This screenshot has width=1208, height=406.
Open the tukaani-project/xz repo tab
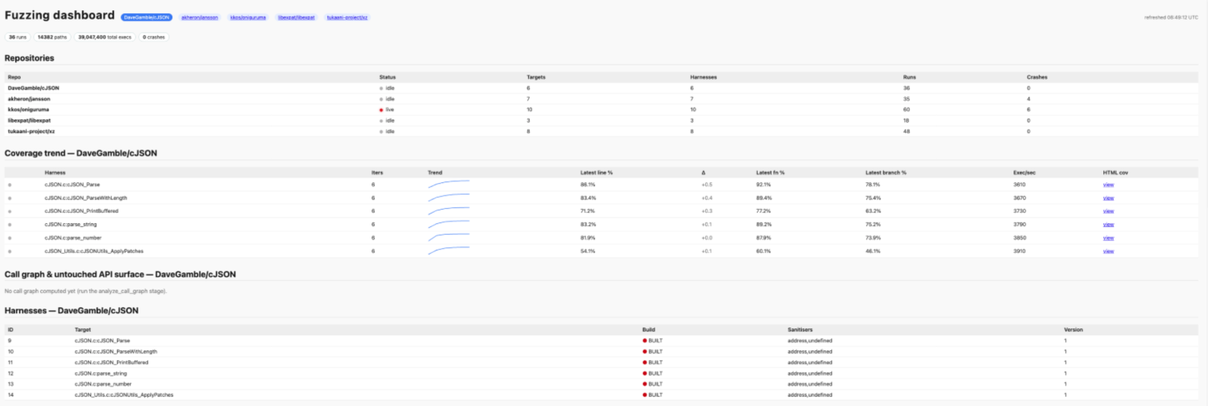coord(347,16)
